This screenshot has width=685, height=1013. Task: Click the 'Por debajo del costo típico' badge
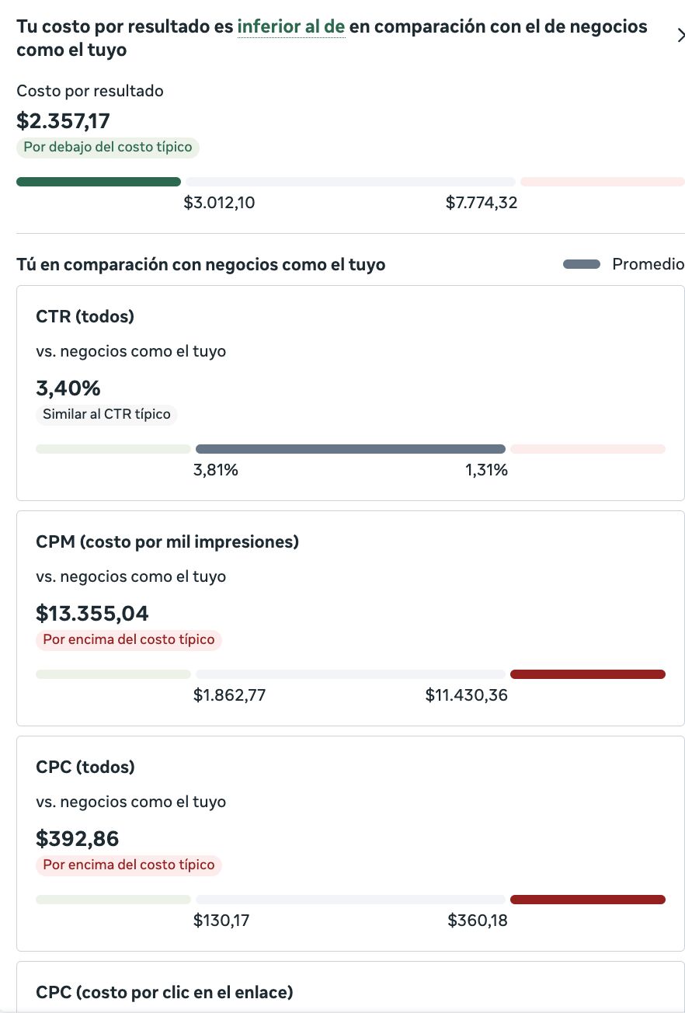pyautogui.click(x=108, y=147)
